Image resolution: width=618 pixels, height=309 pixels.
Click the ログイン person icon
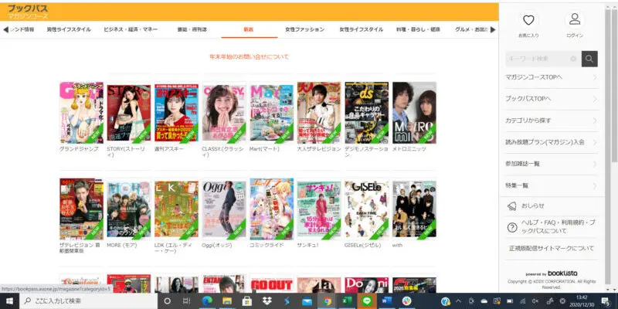point(575,19)
